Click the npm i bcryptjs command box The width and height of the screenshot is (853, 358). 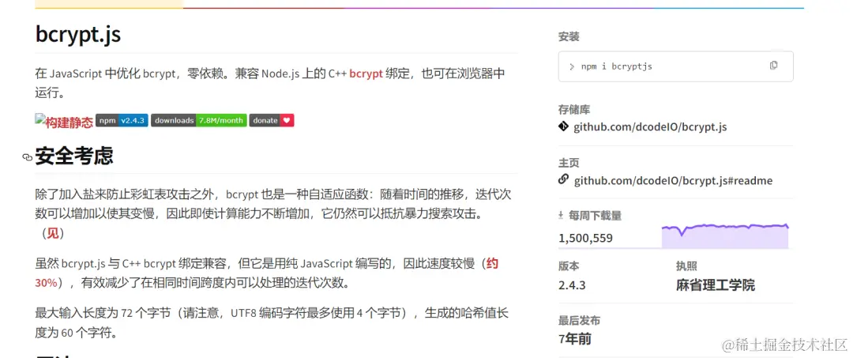click(x=675, y=66)
